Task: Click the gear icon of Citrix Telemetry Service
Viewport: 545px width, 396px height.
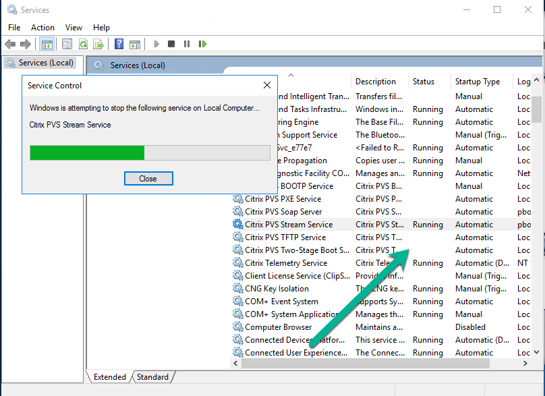Action: click(x=237, y=263)
